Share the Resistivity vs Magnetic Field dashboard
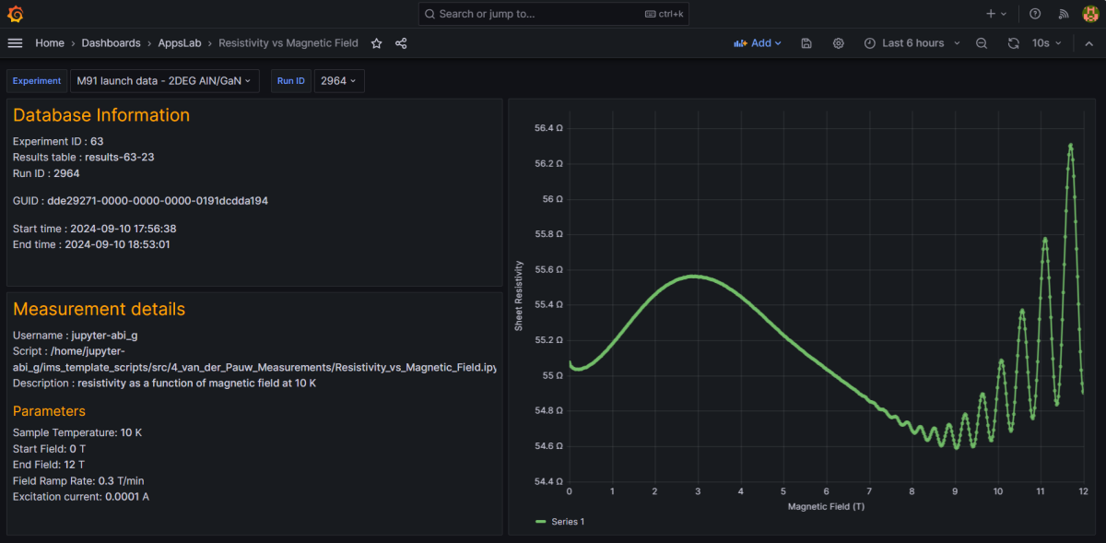Image resolution: width=1106 pixels, height=543 pixels. tap(400, 42)
